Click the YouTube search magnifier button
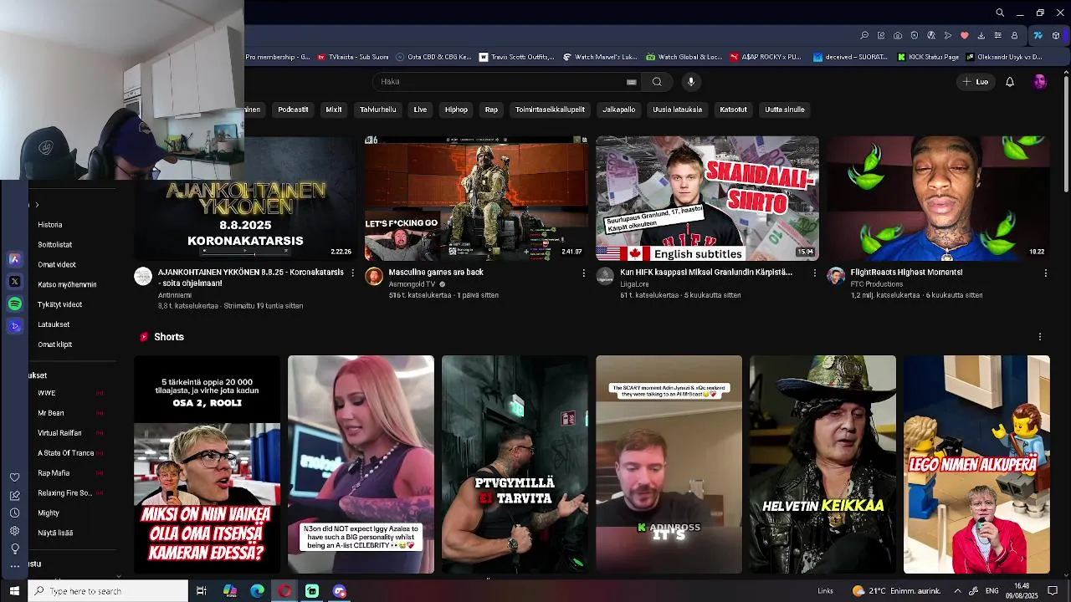This screenshot has width=1071, height=602. [x=657, y=82]
